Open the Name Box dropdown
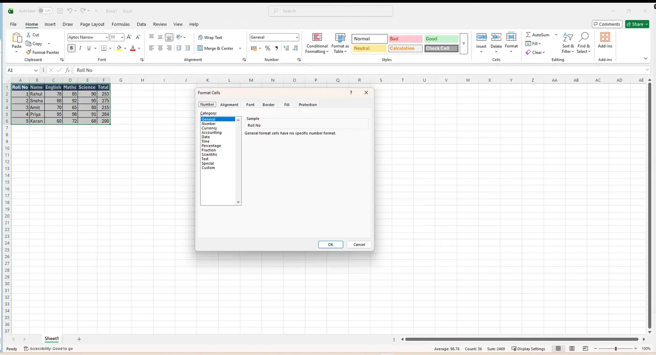The image size is (656, 355). [36, 70]
